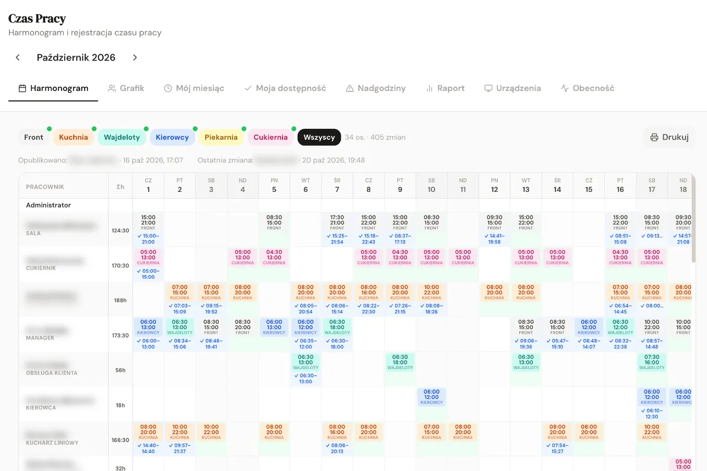Screen dimensions: 707x471
Task: Open the Nadgodziny tab
Action: point(376,88)
